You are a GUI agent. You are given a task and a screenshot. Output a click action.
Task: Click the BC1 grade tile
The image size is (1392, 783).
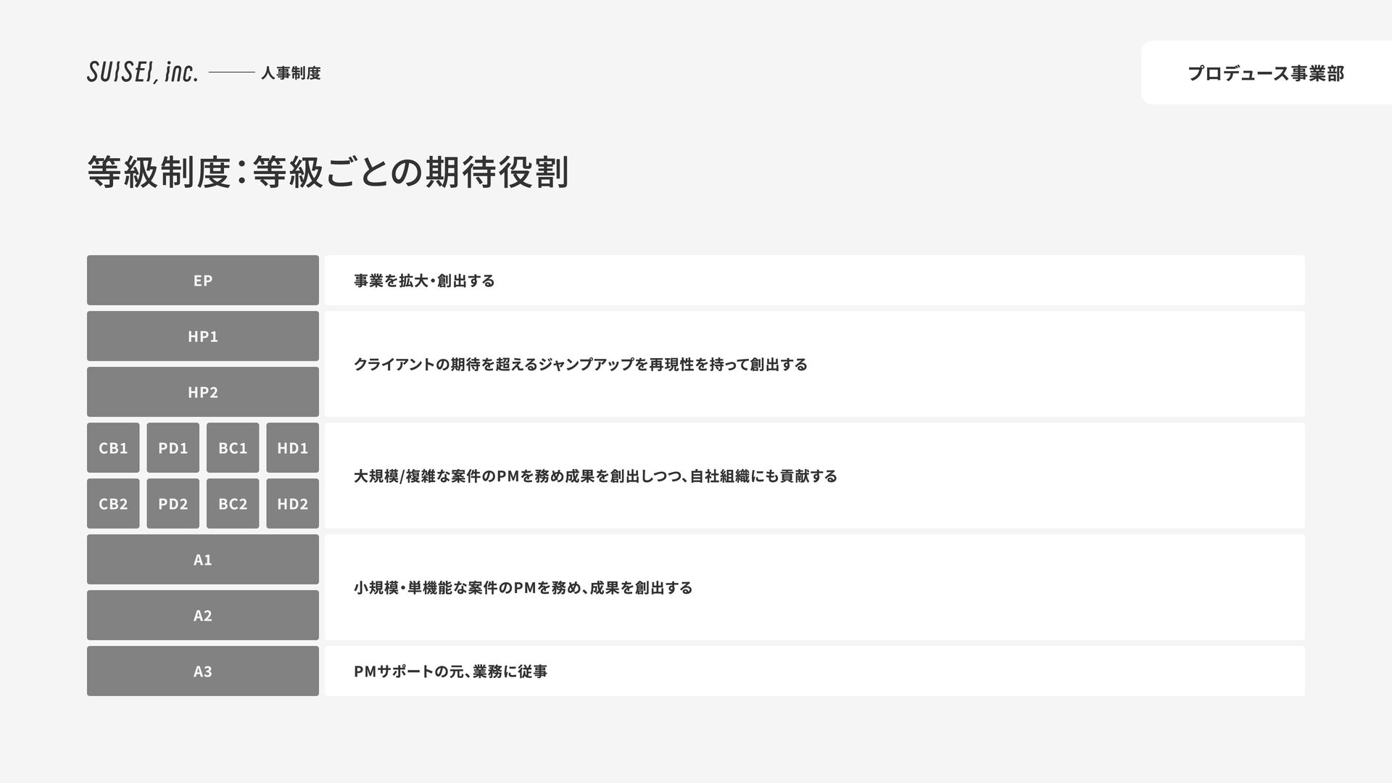point(233,447)
